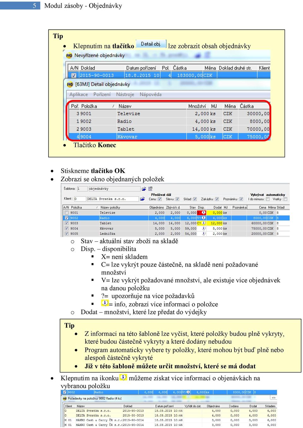Open the Nápověda menu
The width and height of the screenshot is (303, 428).
pyautogui.click(x=151, y=94)
